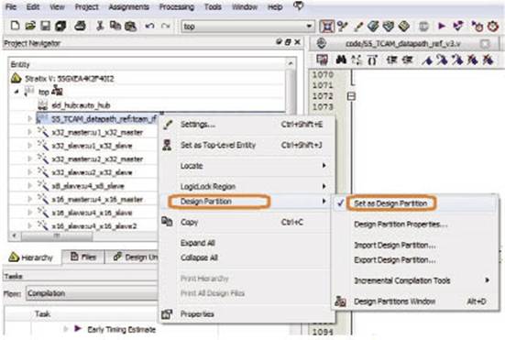Image resolution: width=505 pixels, height=340 pixels.
Task: Open the Compilation flow combo box
Action: [91, 293]
